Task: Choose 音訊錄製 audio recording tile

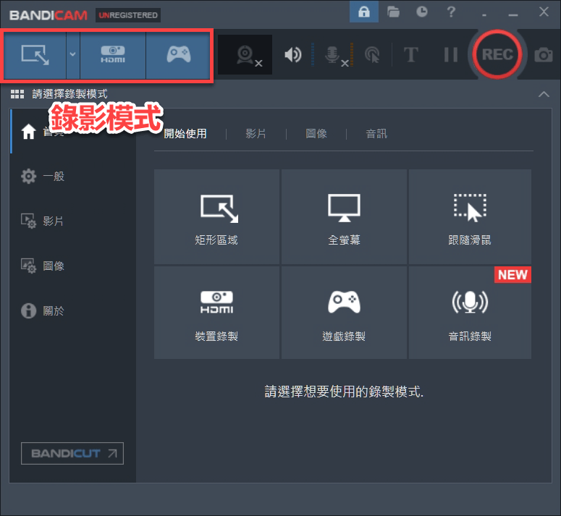Action: click(470, 313)
